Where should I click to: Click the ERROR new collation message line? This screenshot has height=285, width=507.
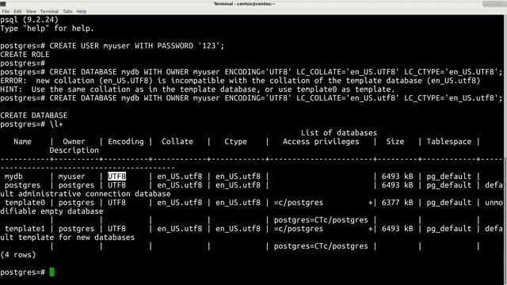coord(240,81)
